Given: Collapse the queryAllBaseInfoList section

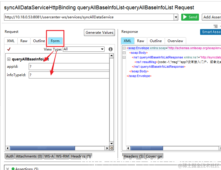Looking at the screenshot, I should click(x=9, y=59).
